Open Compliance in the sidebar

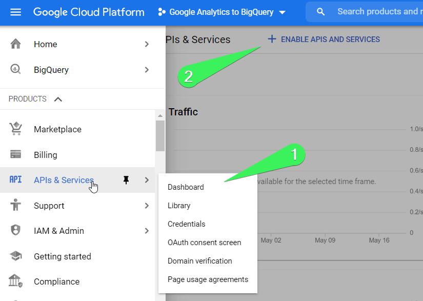click(56, 282)
